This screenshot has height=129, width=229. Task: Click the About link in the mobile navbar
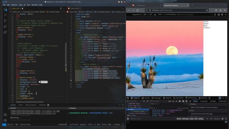click(x=206, y=24)
